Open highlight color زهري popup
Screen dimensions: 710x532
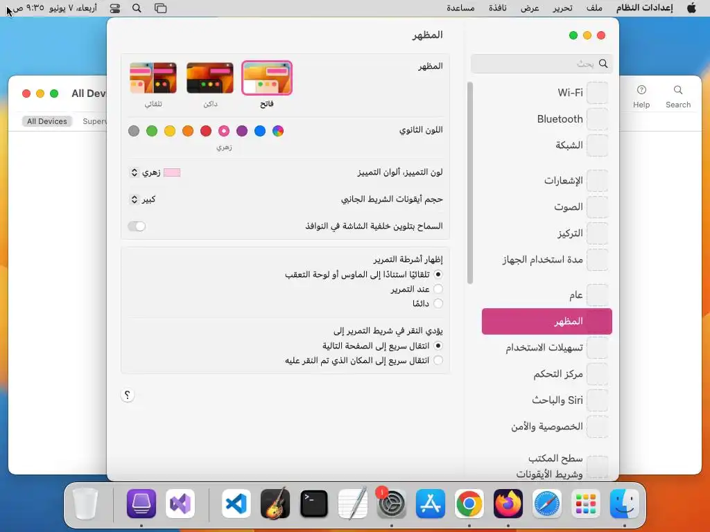click(x=155, y=172)
